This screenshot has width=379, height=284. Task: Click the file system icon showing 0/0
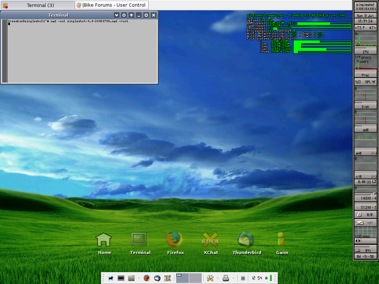pos(359,214)
